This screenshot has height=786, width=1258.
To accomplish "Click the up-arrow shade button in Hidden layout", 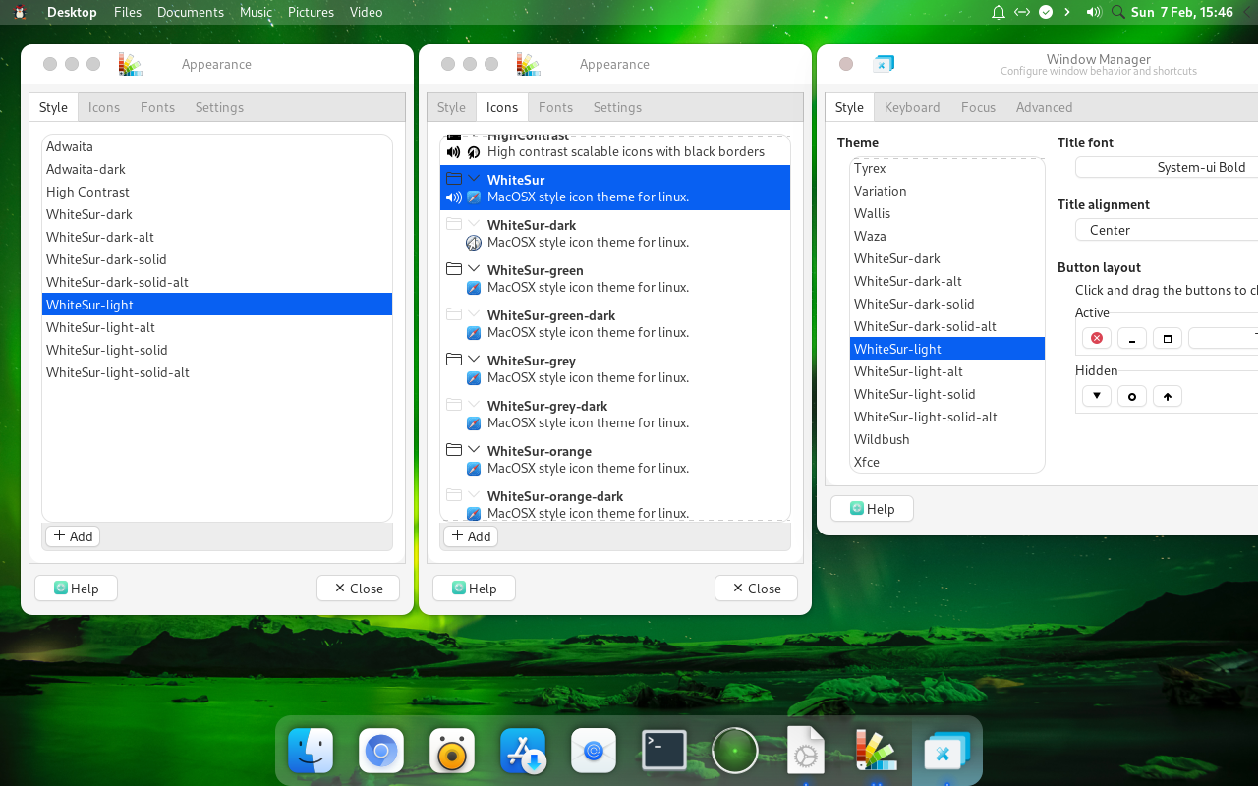I will point(1168,396).
